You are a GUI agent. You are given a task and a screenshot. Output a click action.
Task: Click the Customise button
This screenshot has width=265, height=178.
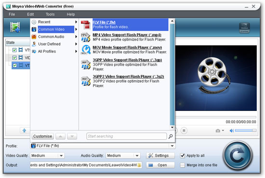click(x=42, y=136)
